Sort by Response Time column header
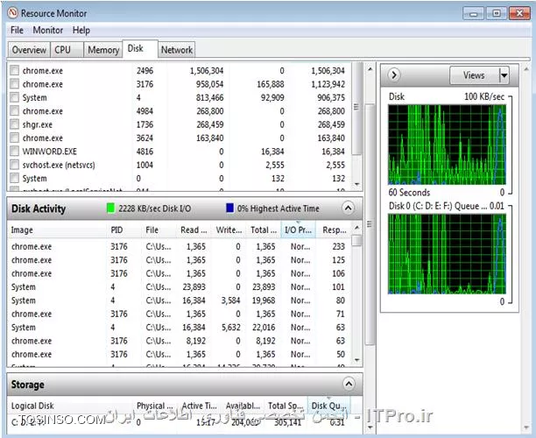 click(334, 230)
